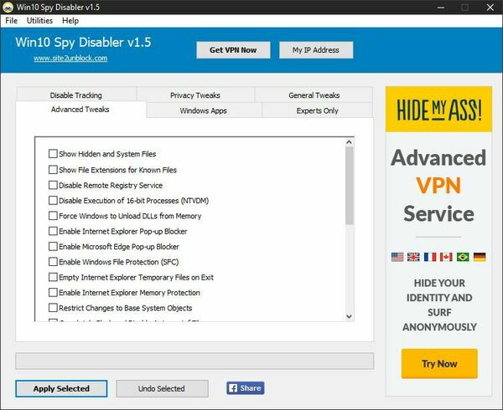503x410 pixels.
Task: Enable Show File Extensions for Known Files
Action: click(x=53, y=169)
